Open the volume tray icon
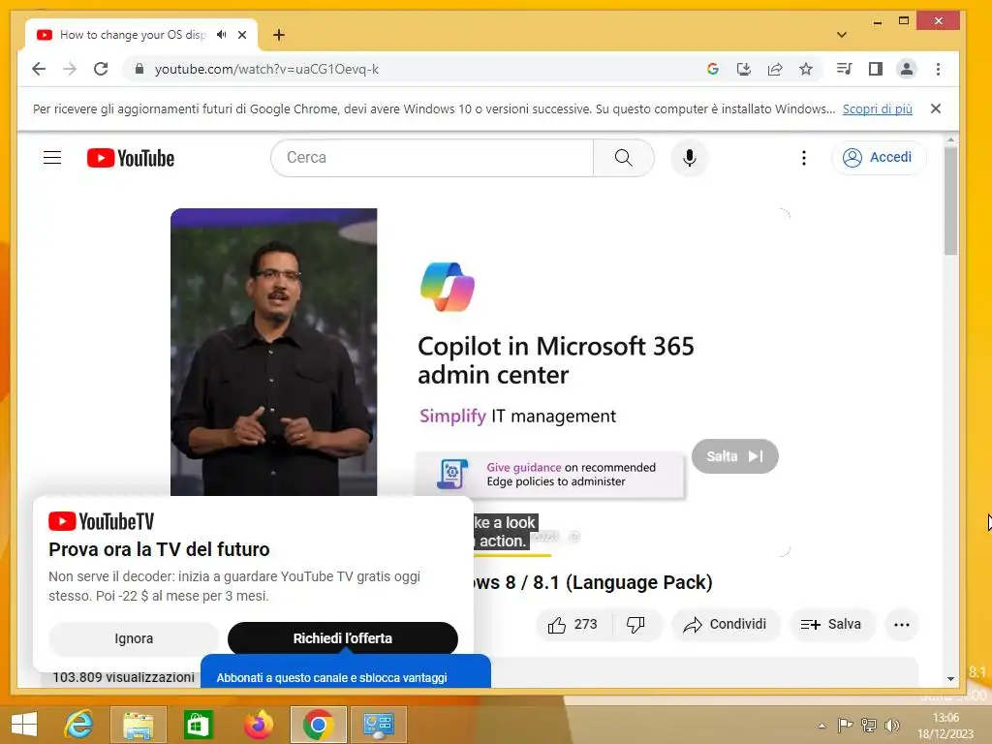This screenshot has height=744, width=992. tap(892, 726)
